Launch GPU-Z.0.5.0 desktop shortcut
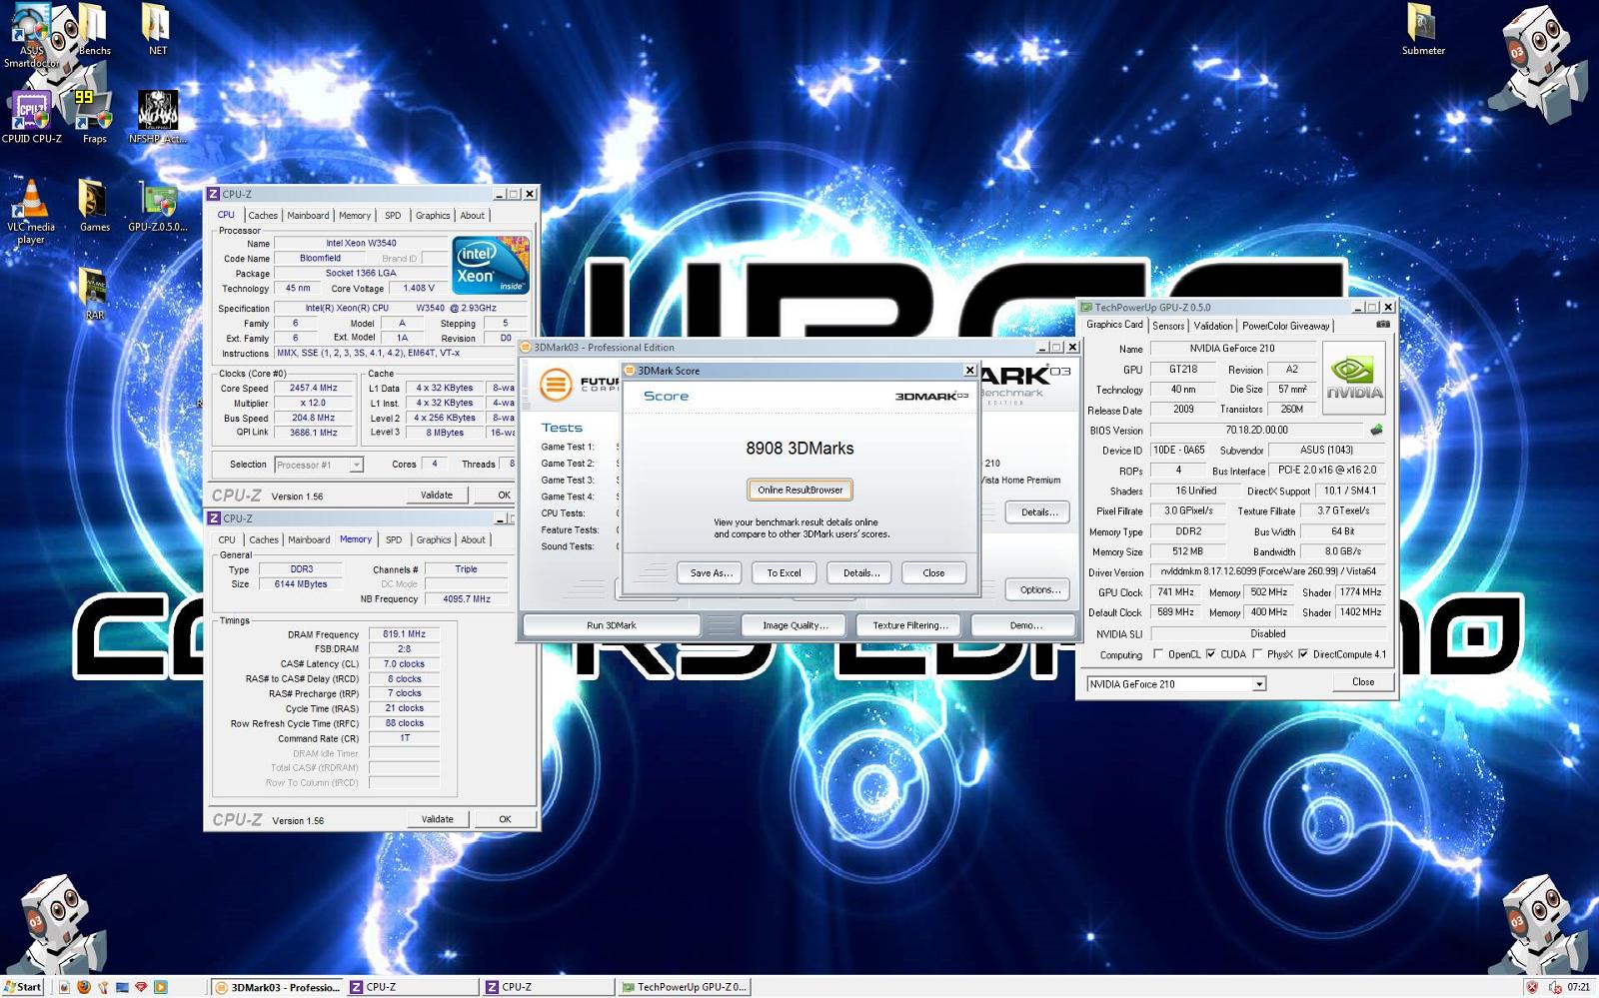Screen dimensions: 1599x998 click(x=157, y=206)
